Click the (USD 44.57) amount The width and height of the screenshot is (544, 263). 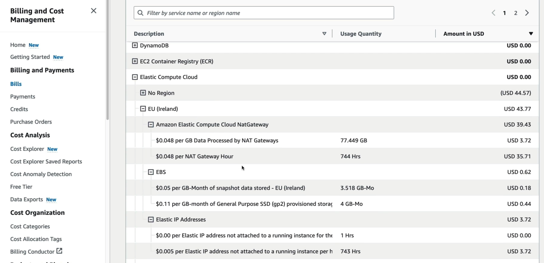[516, 93]
